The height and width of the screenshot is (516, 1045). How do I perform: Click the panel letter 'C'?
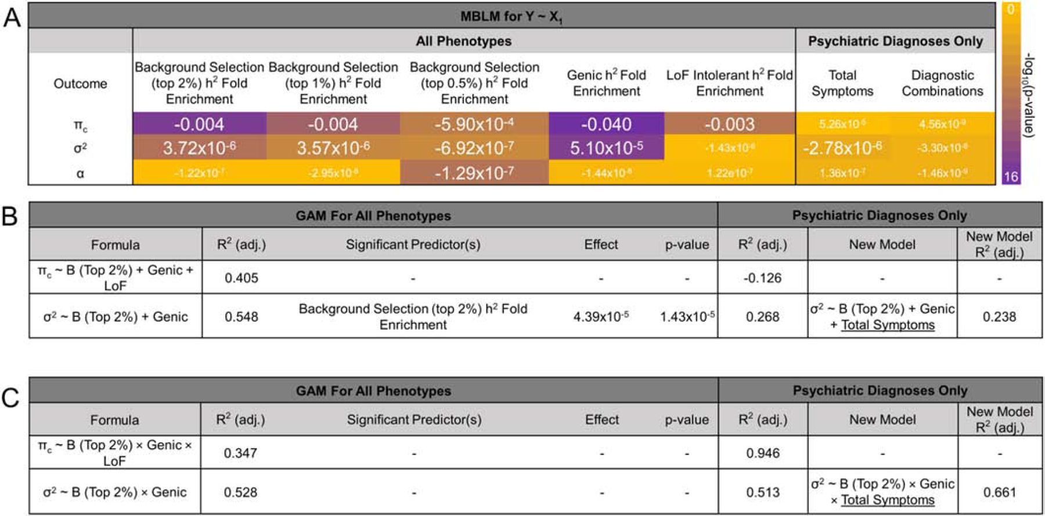(10, 398)
